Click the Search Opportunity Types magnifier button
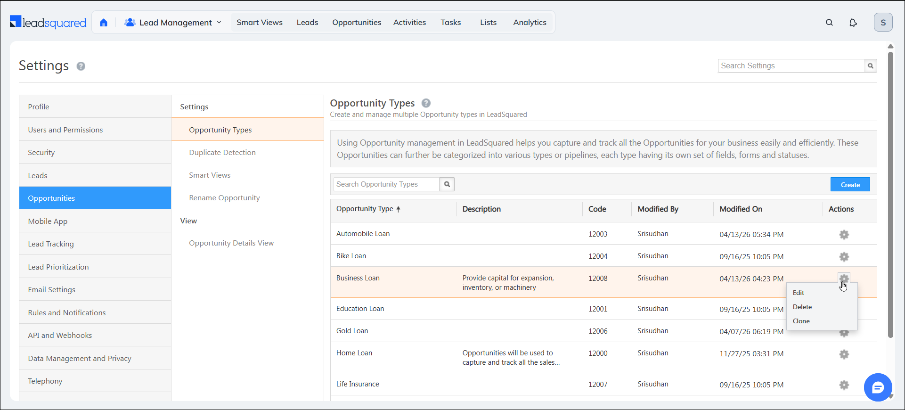 coord(447,184)
